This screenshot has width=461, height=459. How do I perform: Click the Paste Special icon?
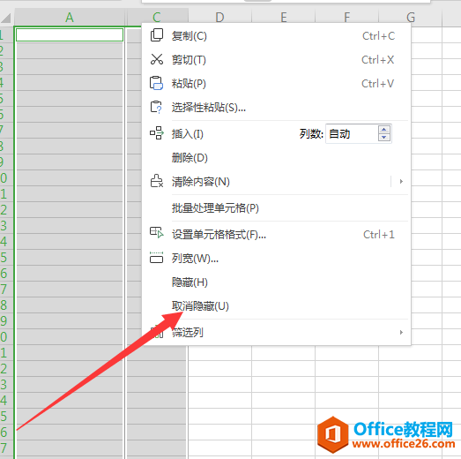tap(156, 107)
